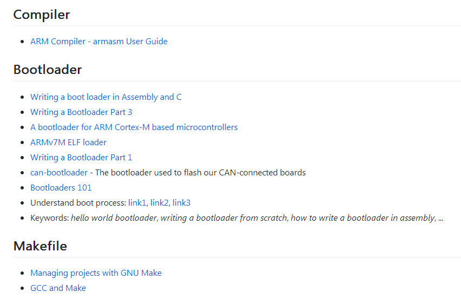Click the 'Understand boot process:' text
This screenshot has width=461, height=299.
point(78,203)
